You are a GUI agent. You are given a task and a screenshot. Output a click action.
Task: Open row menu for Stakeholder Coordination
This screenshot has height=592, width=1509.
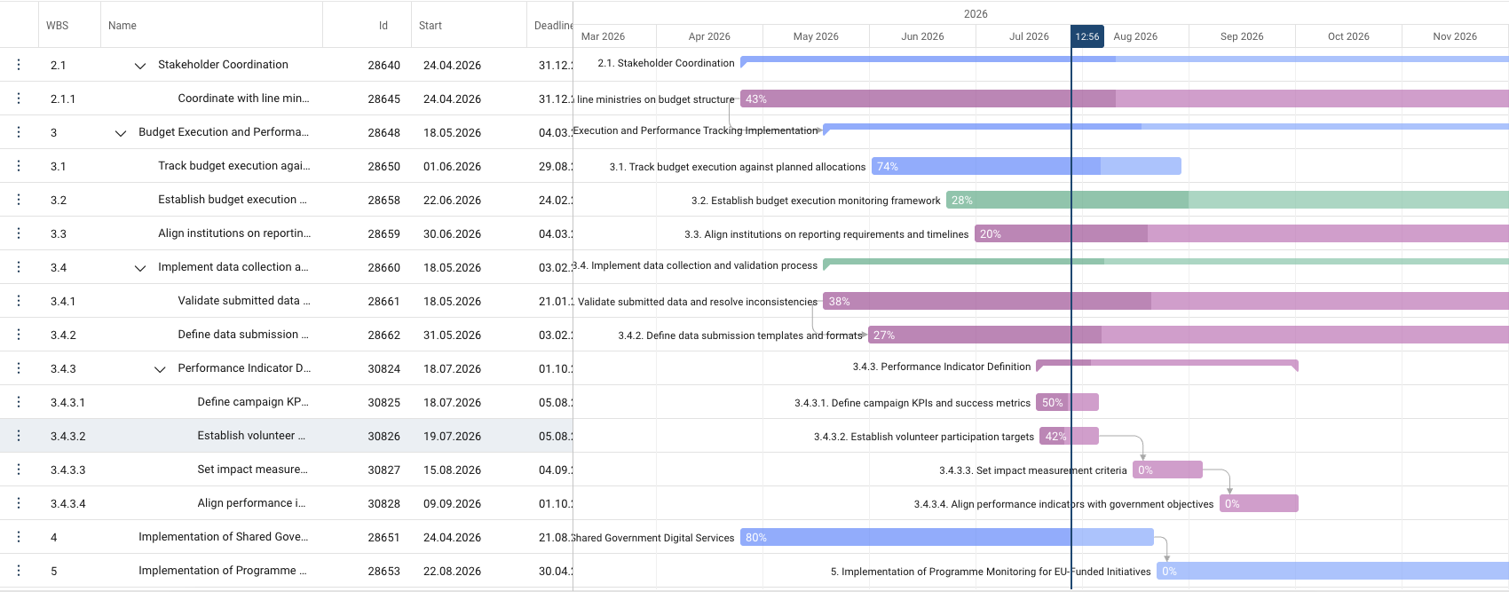19,65
